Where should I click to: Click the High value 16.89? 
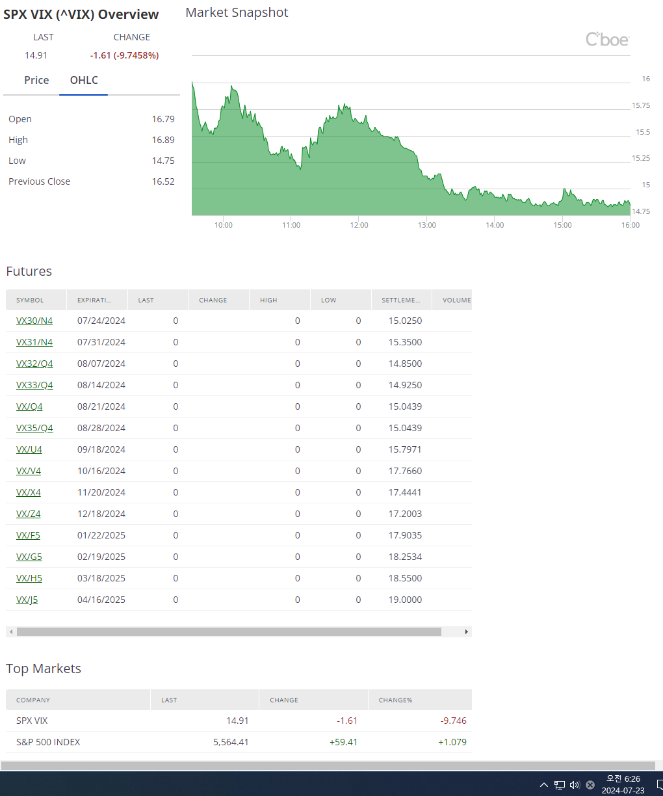[163, 140]
